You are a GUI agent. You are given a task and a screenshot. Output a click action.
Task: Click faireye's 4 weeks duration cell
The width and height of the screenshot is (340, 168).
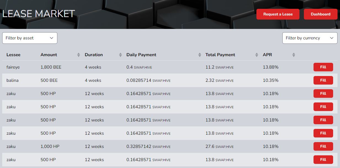tap(93, 67)
